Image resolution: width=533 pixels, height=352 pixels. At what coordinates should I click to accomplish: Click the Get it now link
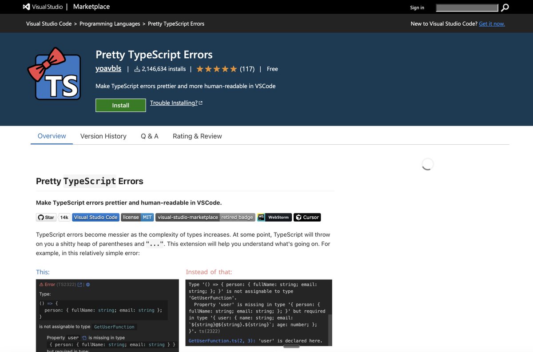[492, 24]
